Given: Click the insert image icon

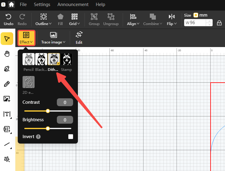Looking at the screenshot, I should 7,99.
